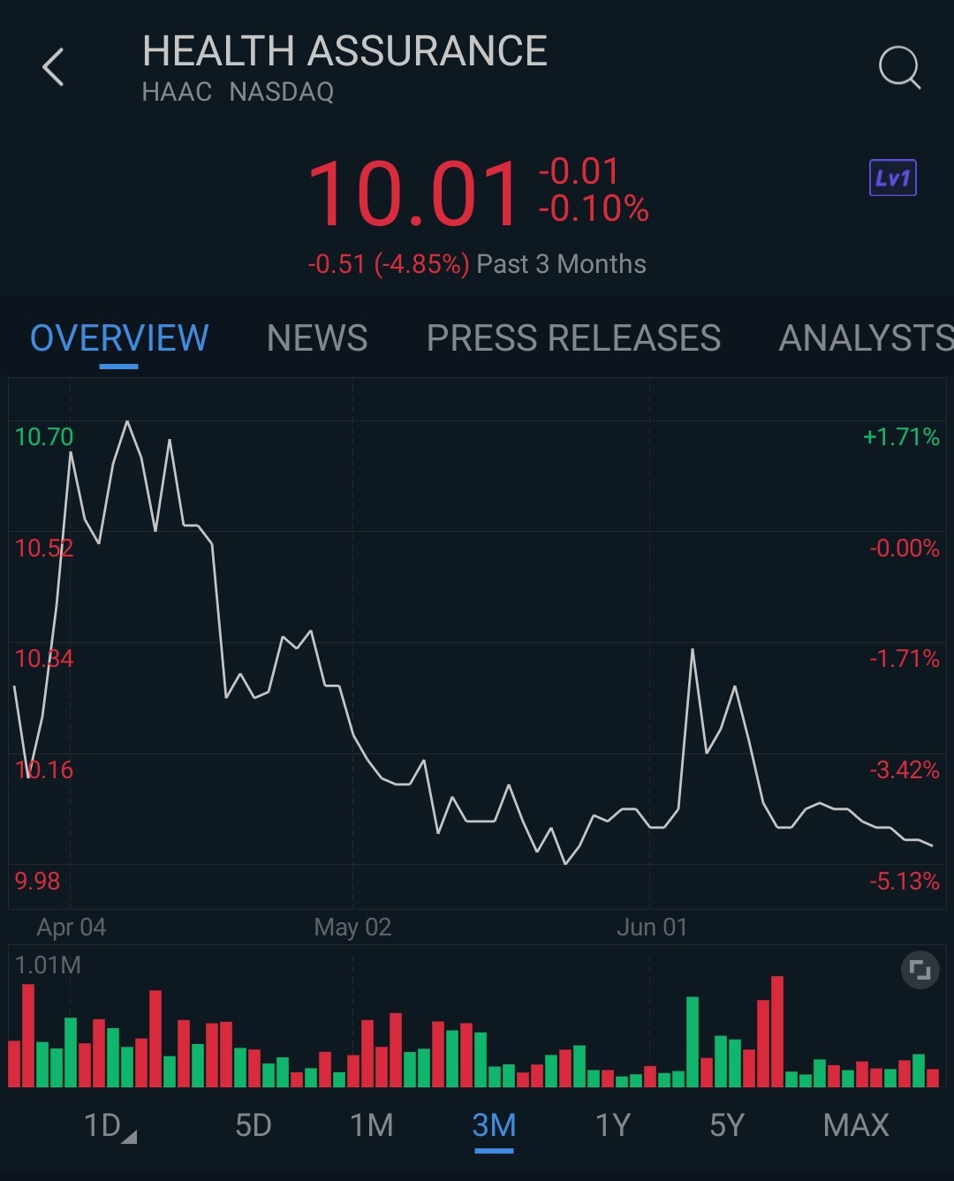Tap the Lv1 quote level badge
The height and width of the screenshot is (1181, 954).
893,178
